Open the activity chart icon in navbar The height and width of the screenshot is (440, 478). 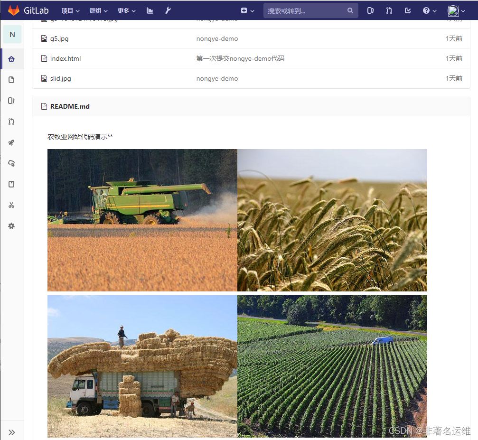pyautogui.click(x=150, y=10)
